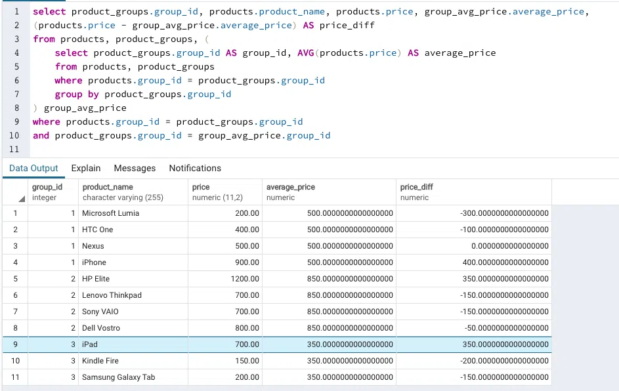Click the 1200.00 price cell
619x391 pixels.
coord(225,279)
